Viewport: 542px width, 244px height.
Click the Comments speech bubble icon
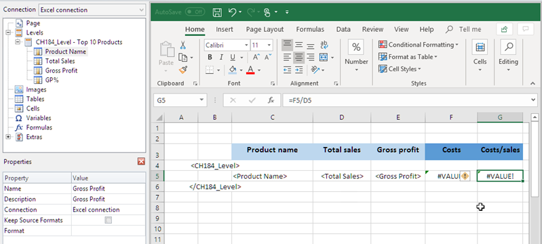point(526,29)
